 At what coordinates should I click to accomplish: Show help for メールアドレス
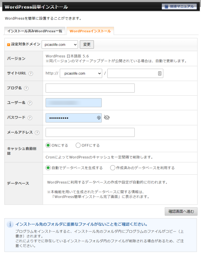(x=37, y=132)
